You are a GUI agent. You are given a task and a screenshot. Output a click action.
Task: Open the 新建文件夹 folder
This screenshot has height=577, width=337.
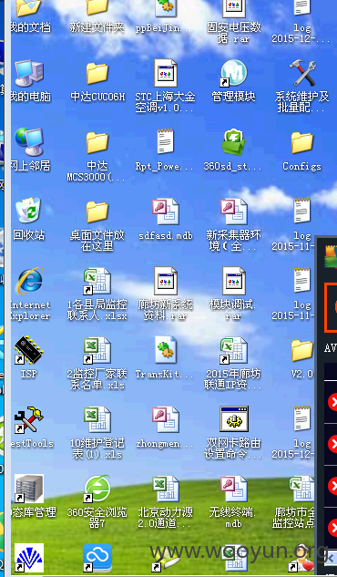[x=97, y=7]
